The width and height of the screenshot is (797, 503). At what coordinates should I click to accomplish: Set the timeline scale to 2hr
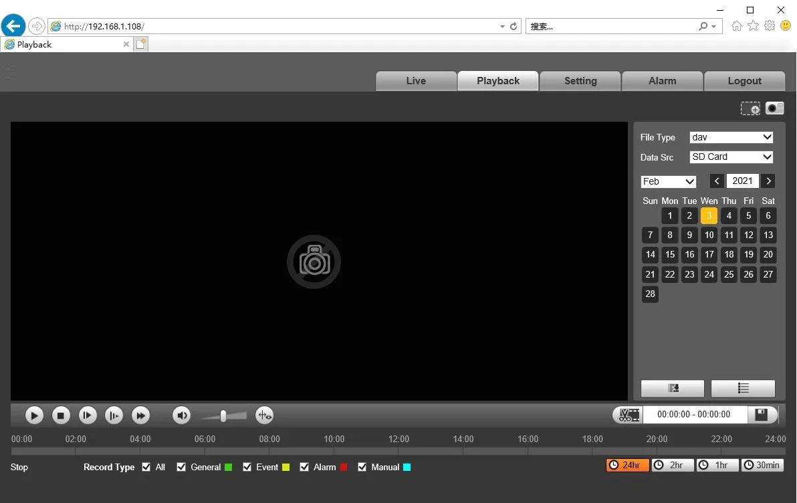tap(673, 466)
